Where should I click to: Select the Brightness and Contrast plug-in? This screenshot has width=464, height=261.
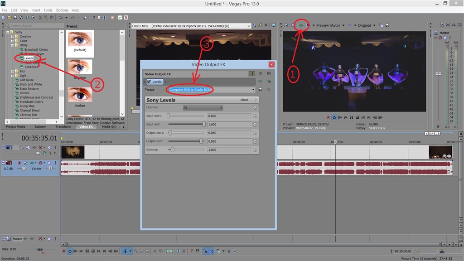36,97
